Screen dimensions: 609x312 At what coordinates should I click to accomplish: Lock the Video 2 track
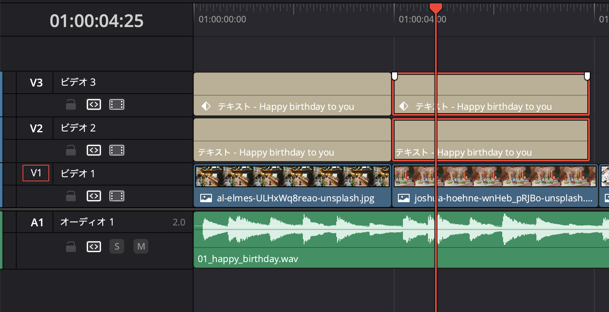point(71,150)
